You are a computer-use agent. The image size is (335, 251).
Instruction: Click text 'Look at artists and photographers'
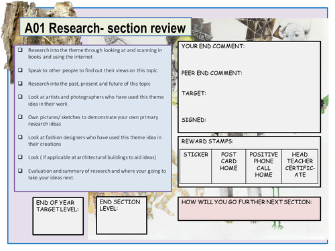66,97
